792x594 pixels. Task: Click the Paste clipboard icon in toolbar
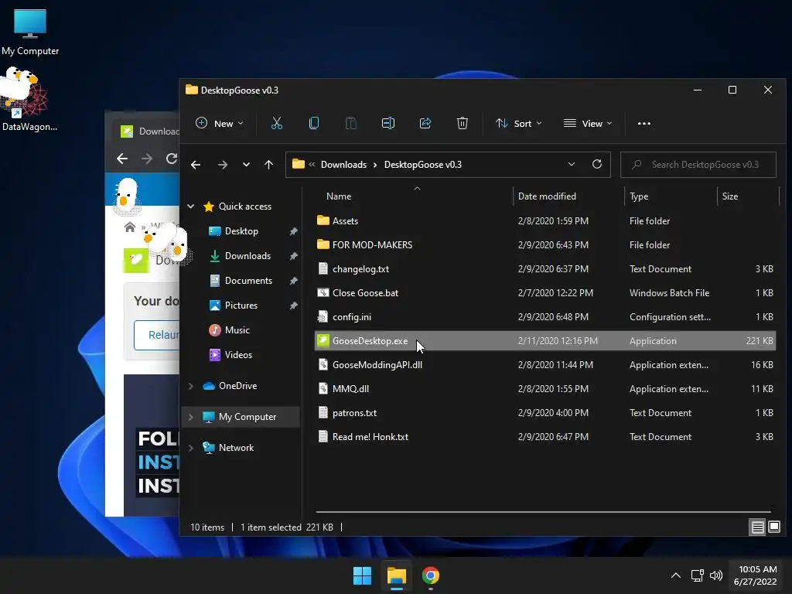351,123
